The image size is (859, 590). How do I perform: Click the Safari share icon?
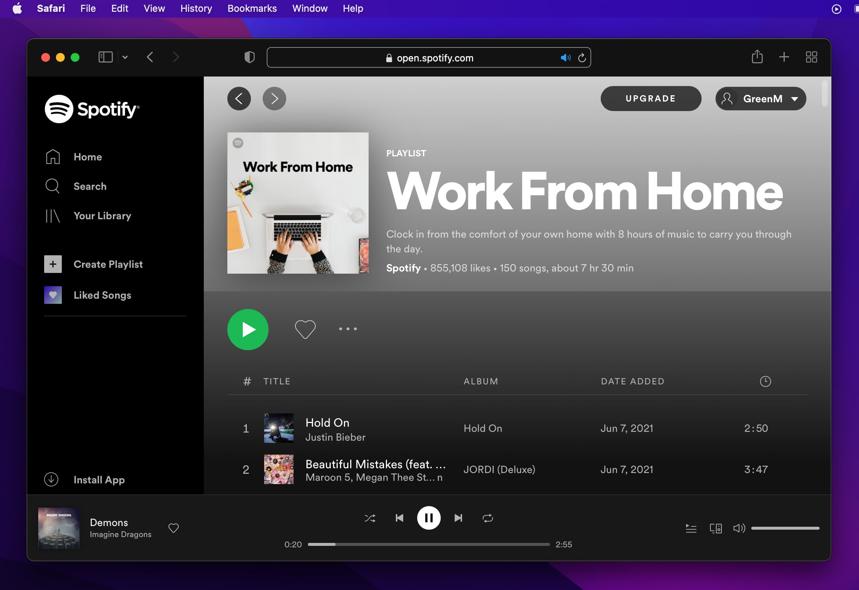click(x=757, y=57)
